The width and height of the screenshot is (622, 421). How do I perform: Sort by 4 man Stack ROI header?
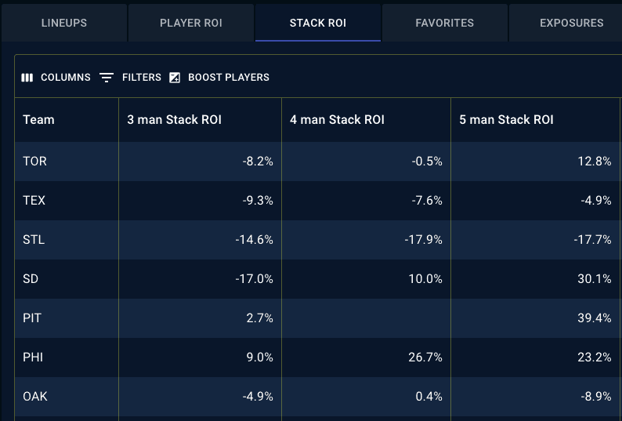pos(366,119)
